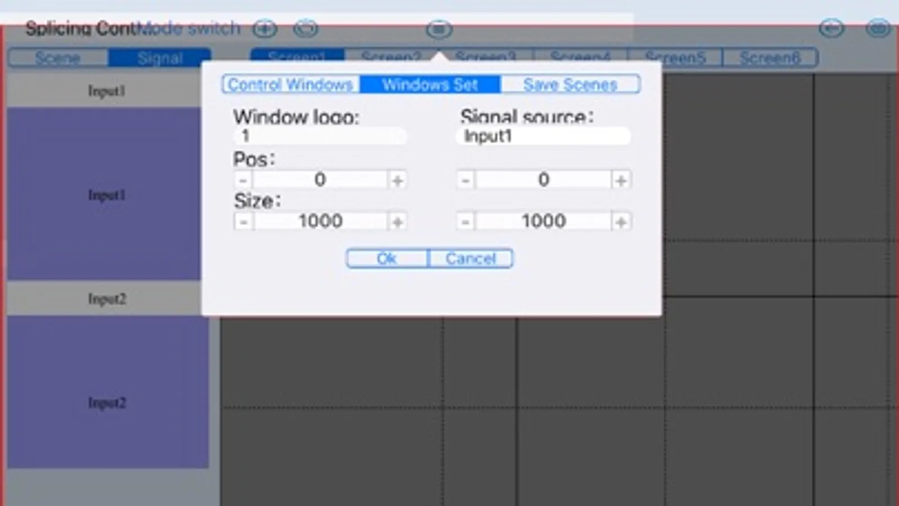Select the Screen3 tab

[486, 56]
